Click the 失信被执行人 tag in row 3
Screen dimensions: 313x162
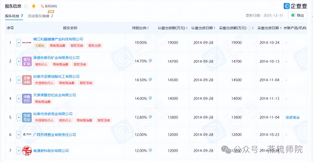coord(44,83)
